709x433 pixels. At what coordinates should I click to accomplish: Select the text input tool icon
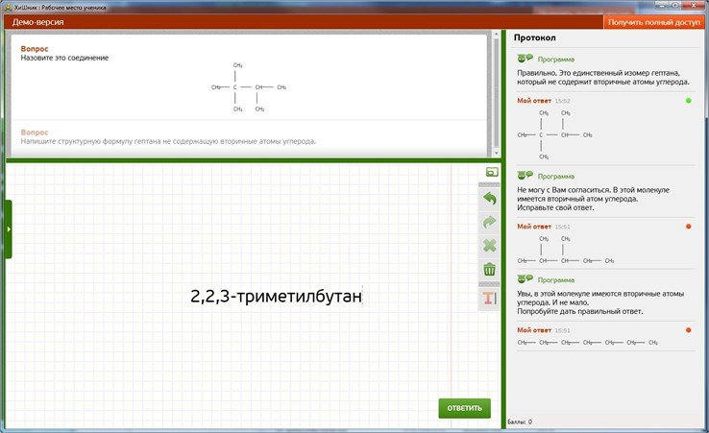[x=489, y=298]
